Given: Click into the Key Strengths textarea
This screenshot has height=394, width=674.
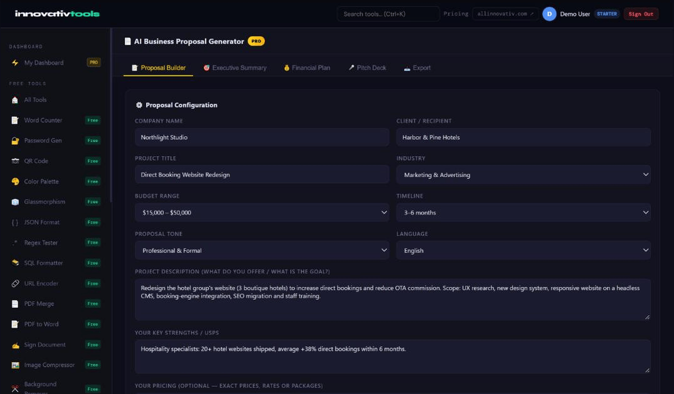Looking at the screenshot, I should click(393, 356).
